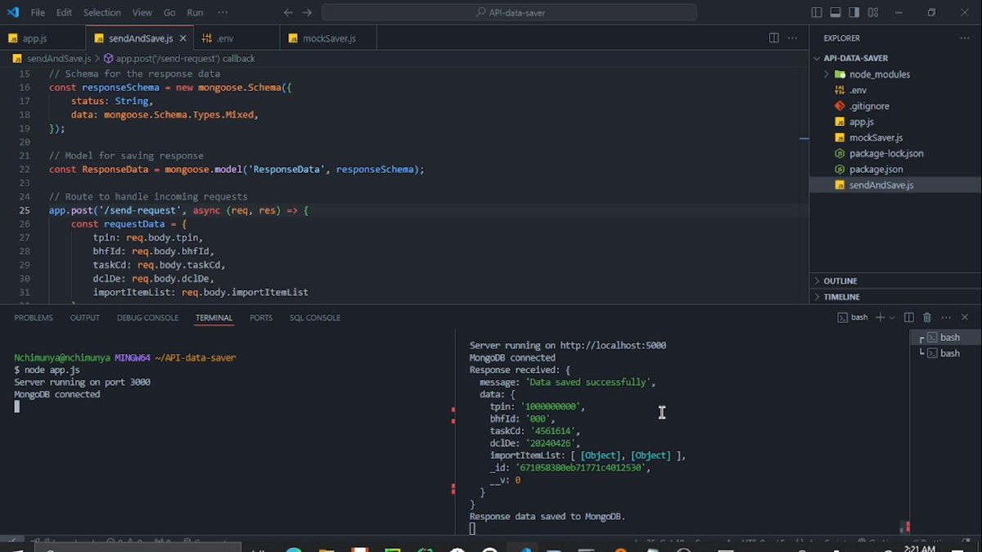Viewport: 982px width, 552px height.
Task: Close the terminal panel
Action: pos(966,317)
